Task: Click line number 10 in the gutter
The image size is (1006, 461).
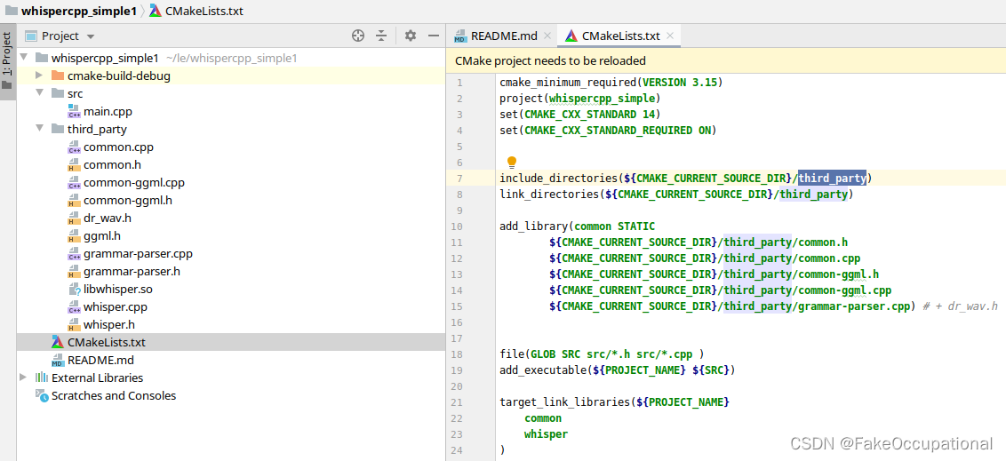Action: tap(457, 227)
